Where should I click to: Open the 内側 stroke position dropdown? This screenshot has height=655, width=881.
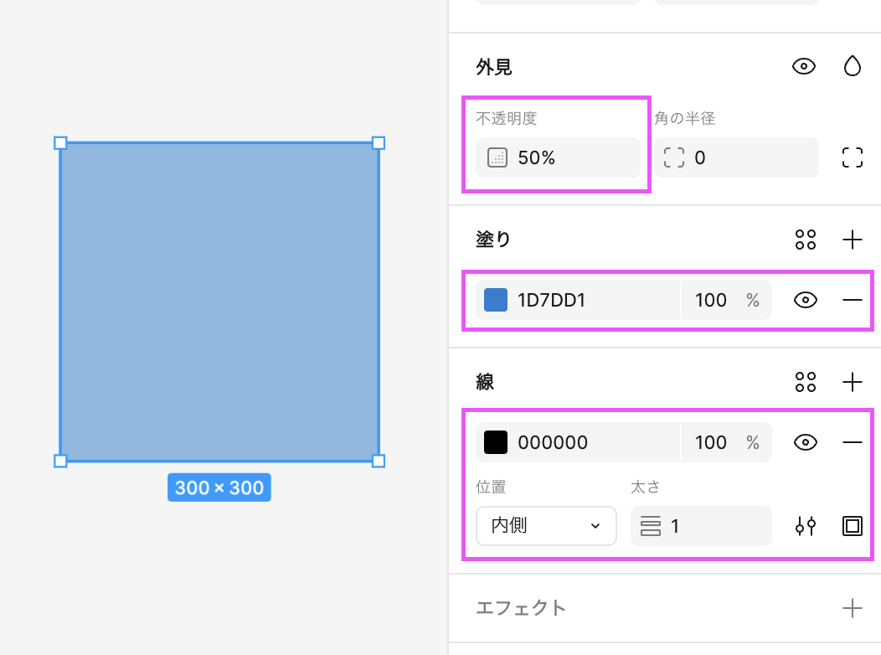pyautogui.click(x=546, y=526)
